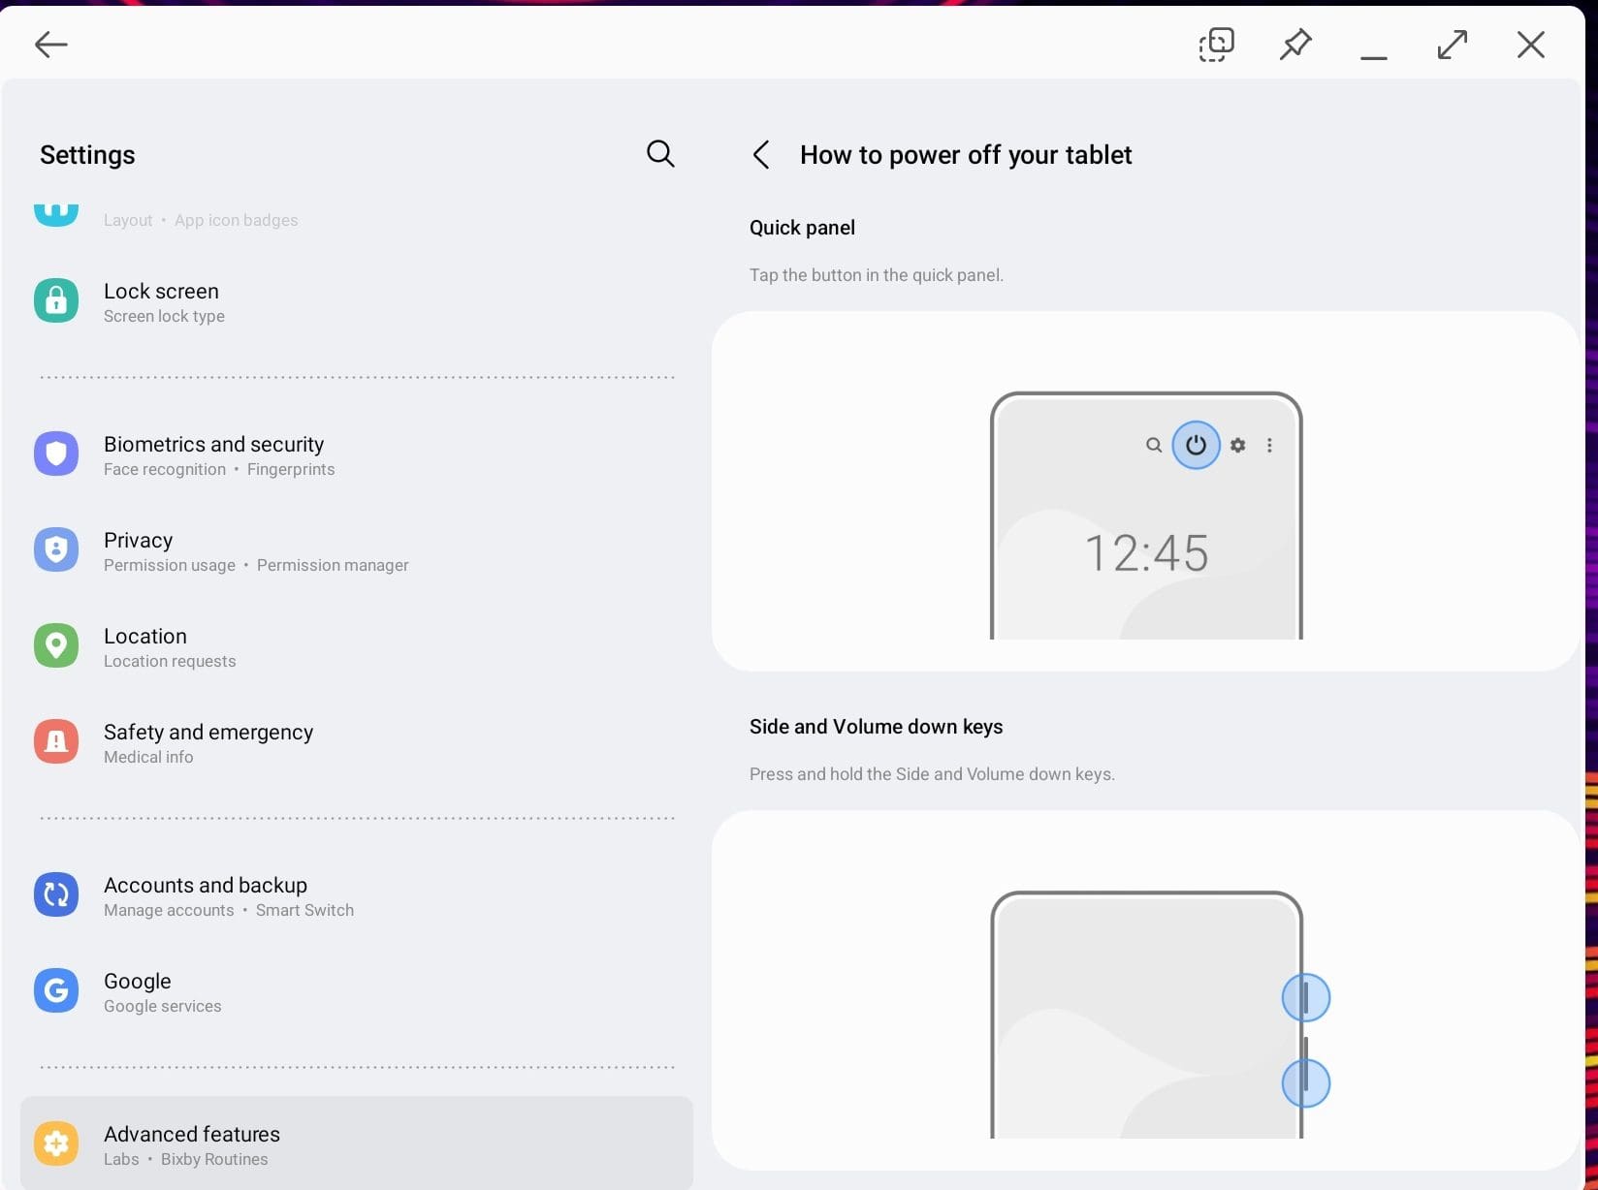
Task: Tap the Advanced features gear icon
Action: (56, 1143)
